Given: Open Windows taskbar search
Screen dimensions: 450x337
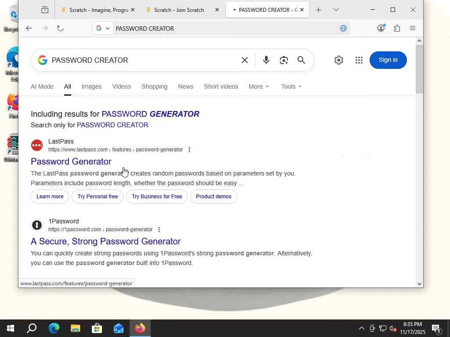Looking at the screenshot, I should pyautogui.click(x=32, y=328).
